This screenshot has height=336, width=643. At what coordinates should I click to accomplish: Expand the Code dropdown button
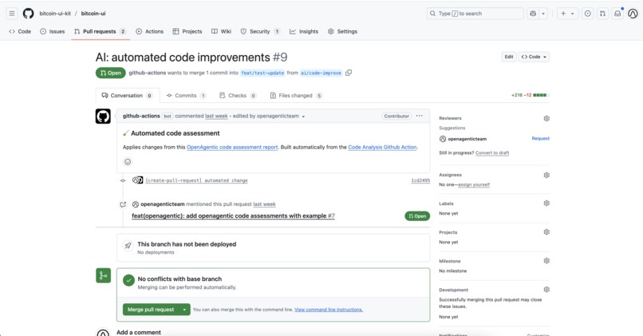(534, 57)
